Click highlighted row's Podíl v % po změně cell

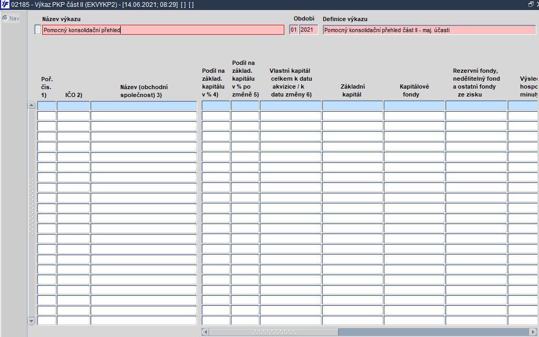(245, 105)
